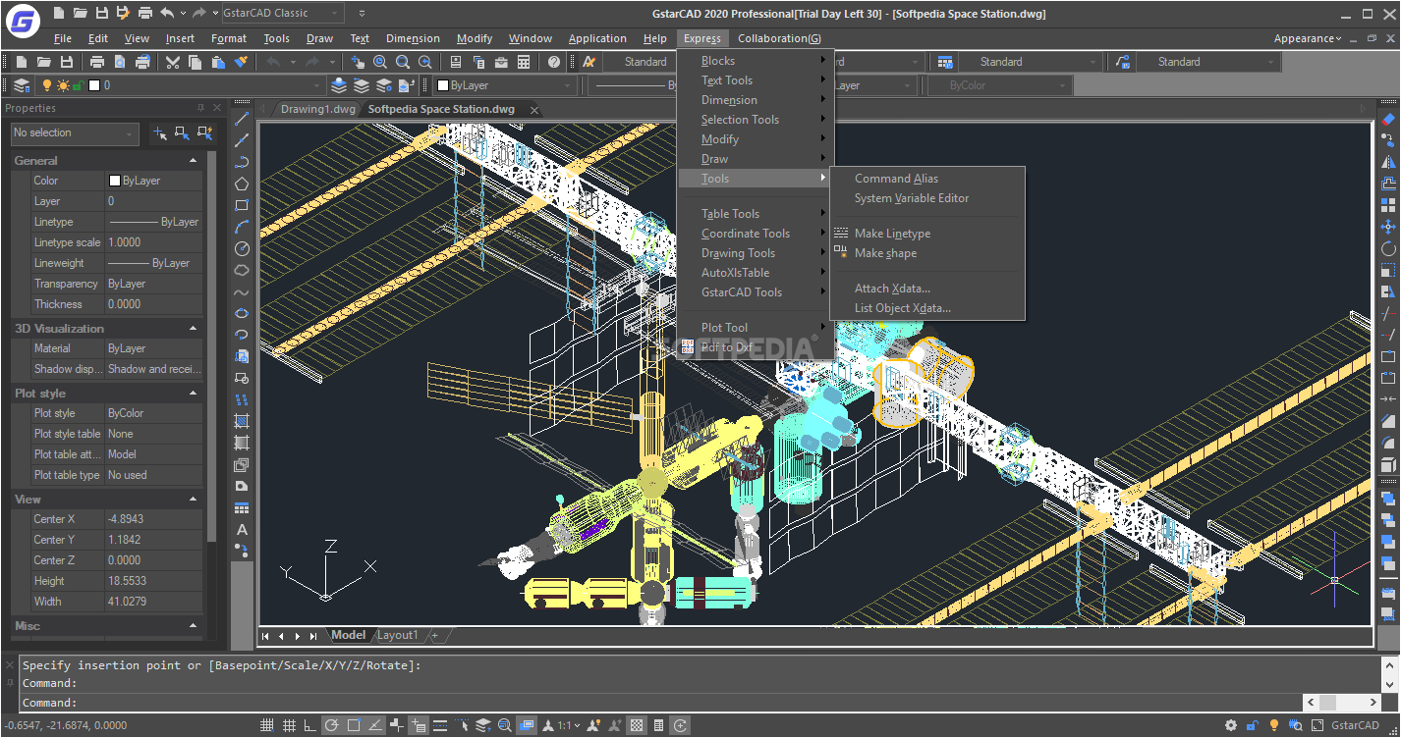
Task: Switch to the Drawing1.dwg tab
Action: [x=317, y=109]
